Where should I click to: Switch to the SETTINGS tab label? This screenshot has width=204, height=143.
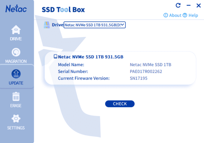(x=16, y=128)
